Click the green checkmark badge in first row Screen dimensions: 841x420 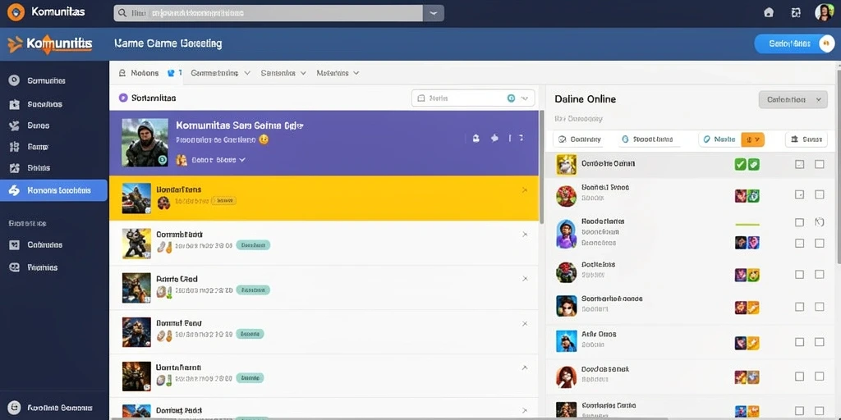pyautogui.click(x=740, y=164)
